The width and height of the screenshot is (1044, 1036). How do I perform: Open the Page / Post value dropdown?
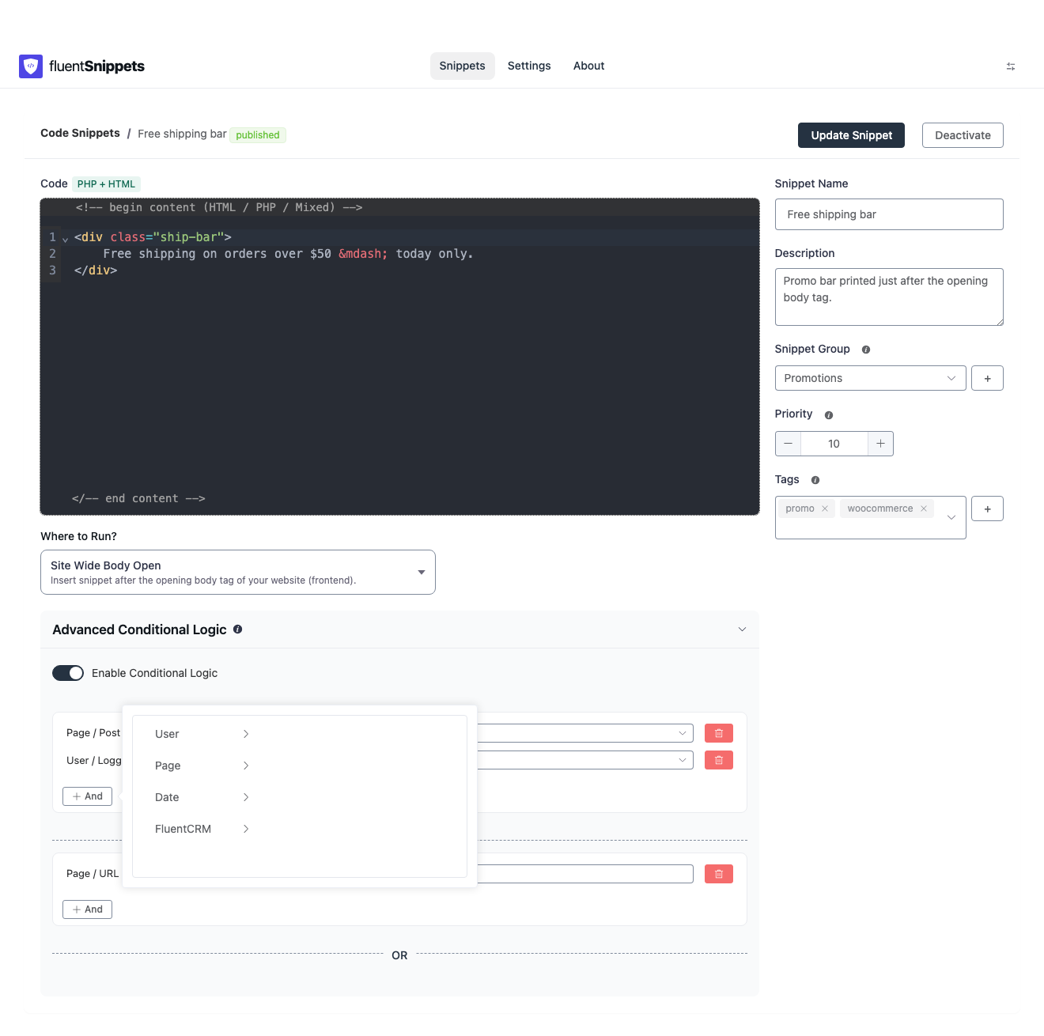tap(585, 733)
